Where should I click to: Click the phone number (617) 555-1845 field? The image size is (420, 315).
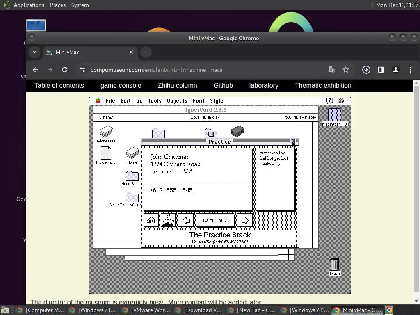click(171, 190)
